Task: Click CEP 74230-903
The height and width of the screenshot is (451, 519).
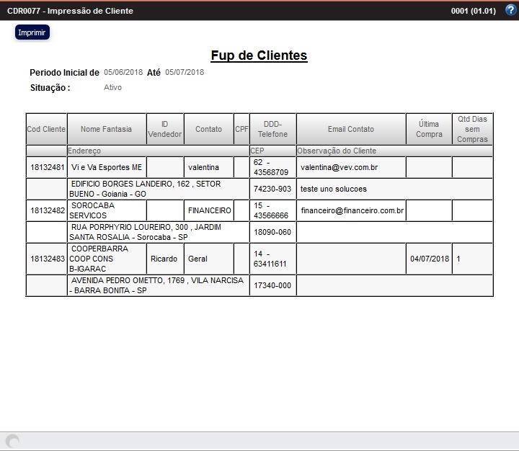Action: tap(272, 189)
